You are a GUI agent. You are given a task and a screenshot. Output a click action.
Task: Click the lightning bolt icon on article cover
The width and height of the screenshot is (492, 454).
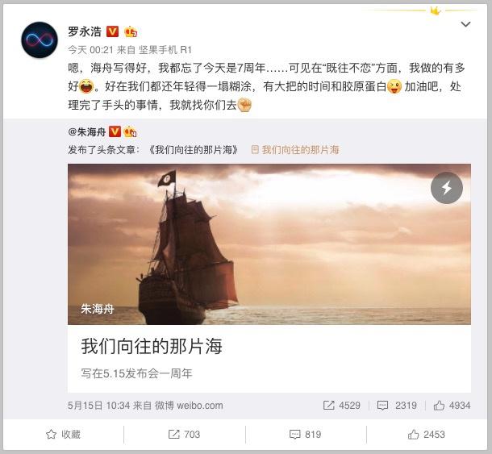[x=447, y=188]
